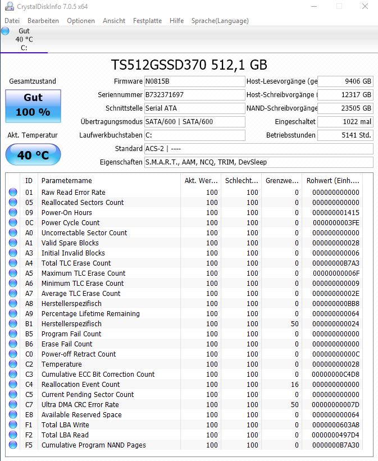The width and height of the screenshot is (378, 461).
Task: Click the Schnittstelle field Serial ATA
Action: 194,108
